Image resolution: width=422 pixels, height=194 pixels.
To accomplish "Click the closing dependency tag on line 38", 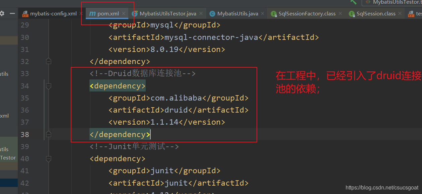I will (120, 134).
